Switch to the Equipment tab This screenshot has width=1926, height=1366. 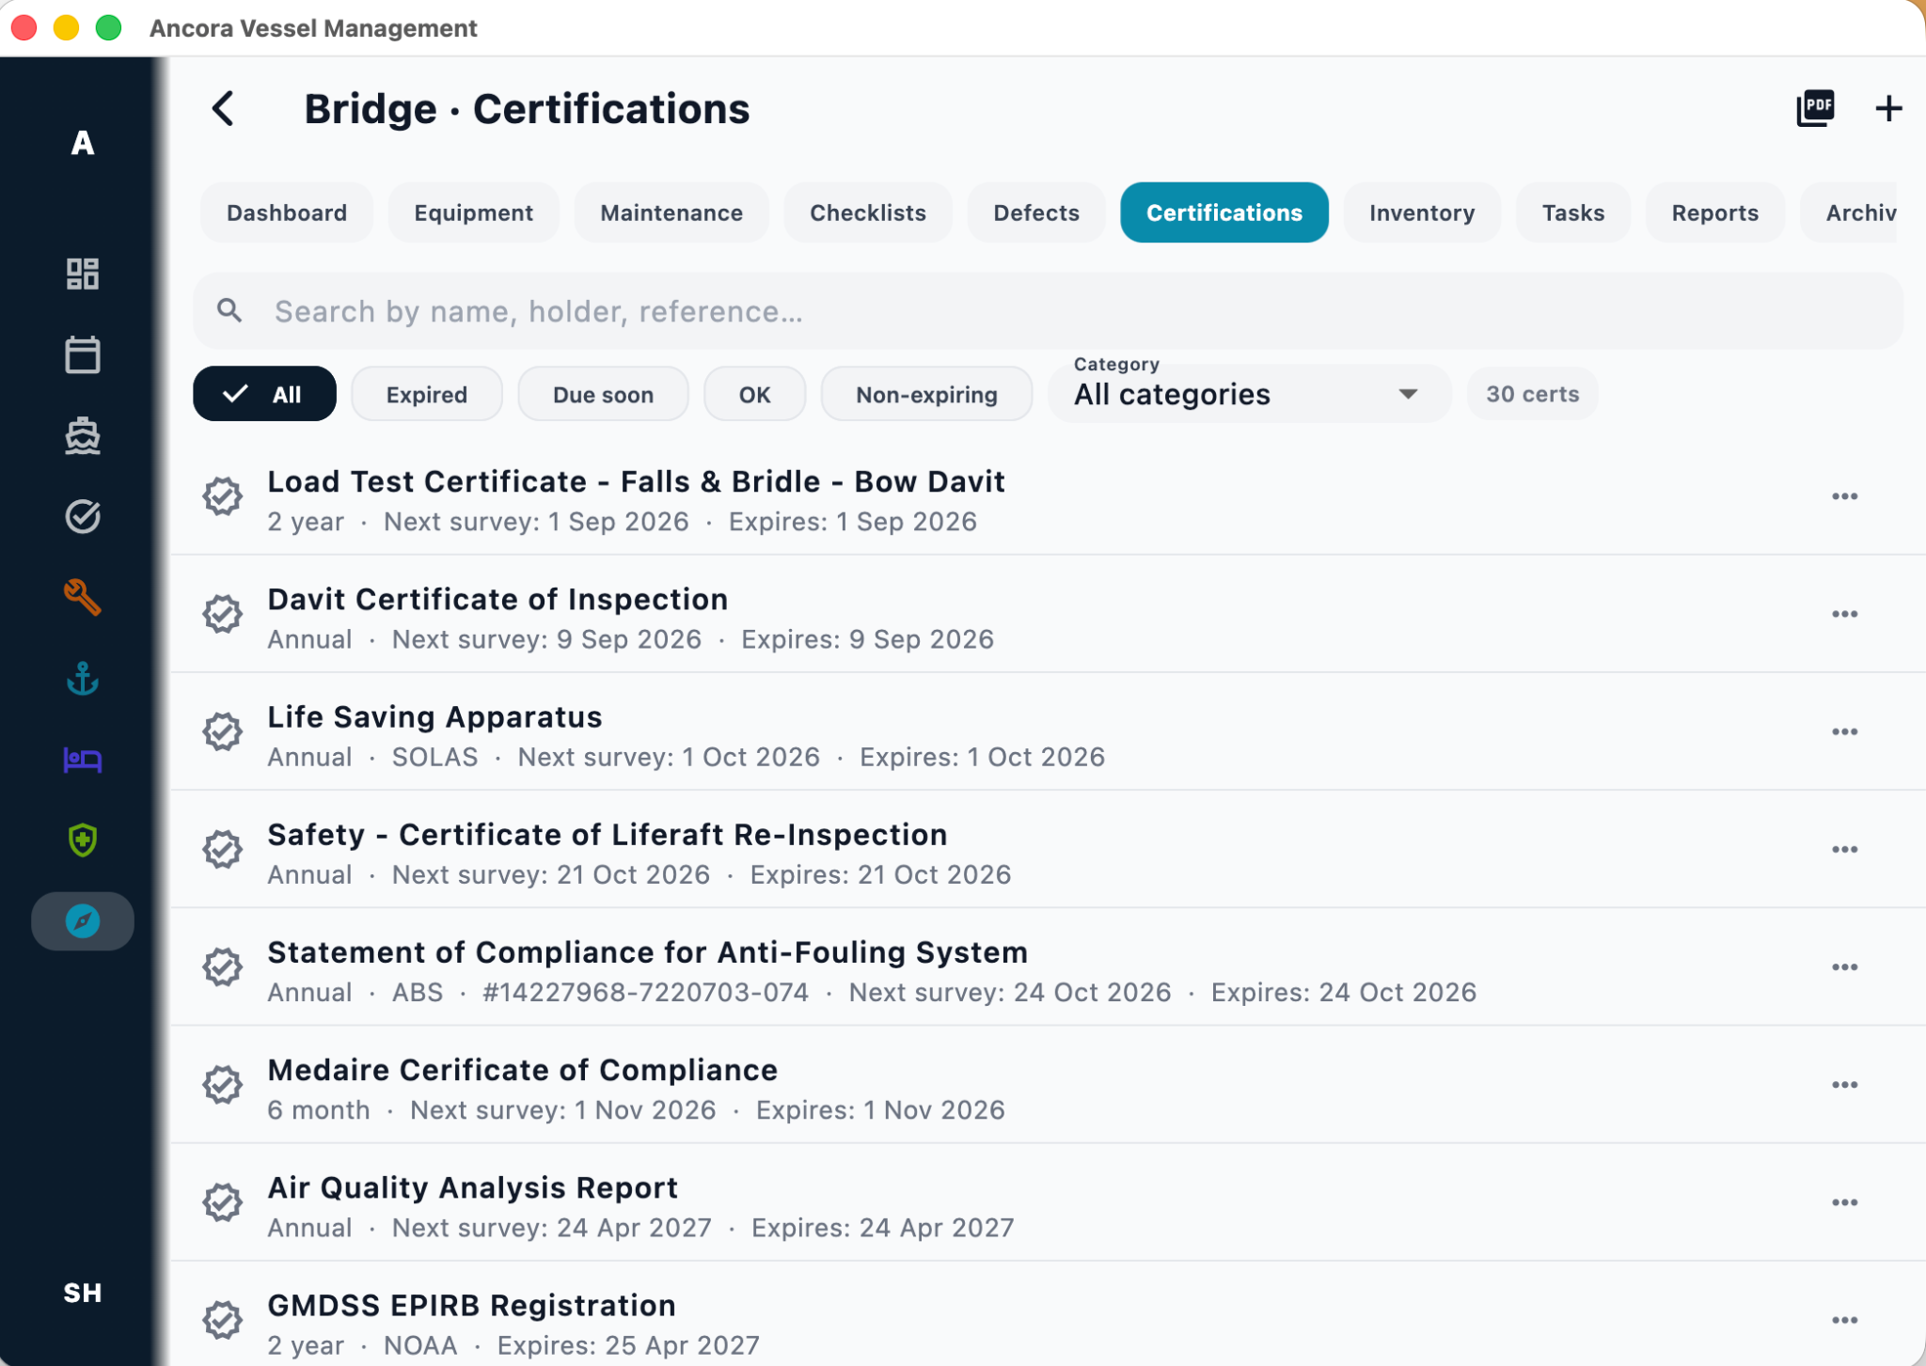tap(473, 212)
